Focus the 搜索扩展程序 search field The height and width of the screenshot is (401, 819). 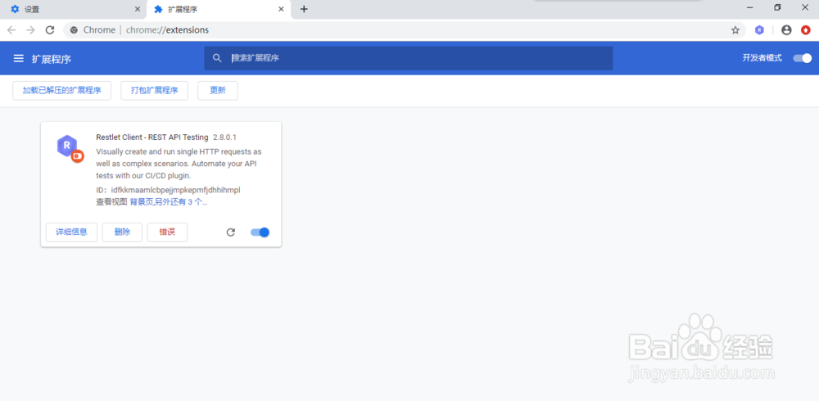click(x=408, y=58)
